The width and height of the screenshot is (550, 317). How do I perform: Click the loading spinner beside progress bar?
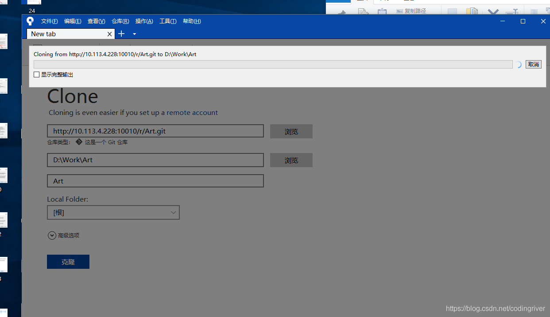519,65
